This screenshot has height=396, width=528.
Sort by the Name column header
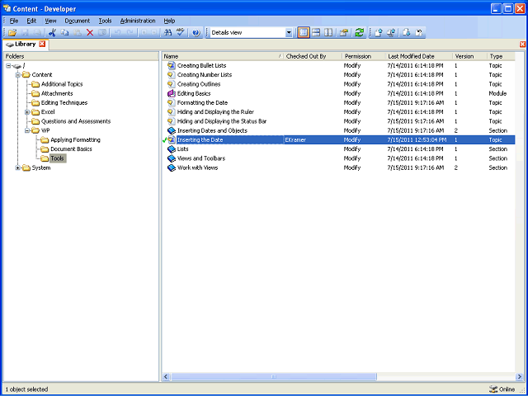pos(223,56)
